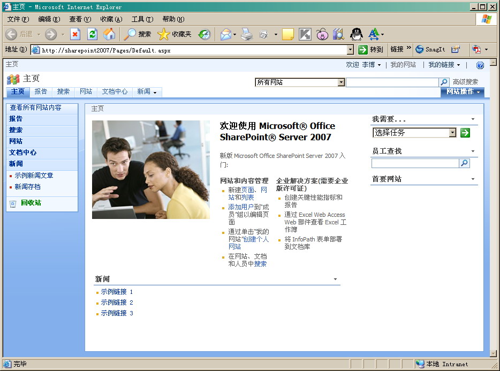500x371 pixels.
Task: Click the Print printer icon
Action: pyautogui.click(x=247, y=34)
